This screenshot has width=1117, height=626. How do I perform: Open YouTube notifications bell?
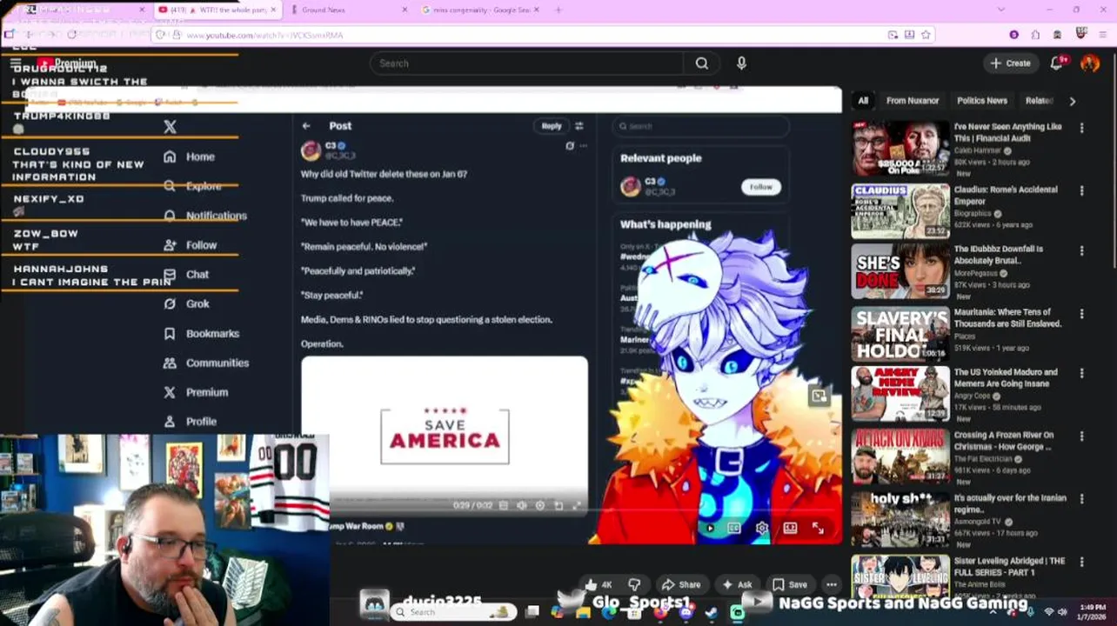click(x=1057, y=63)
